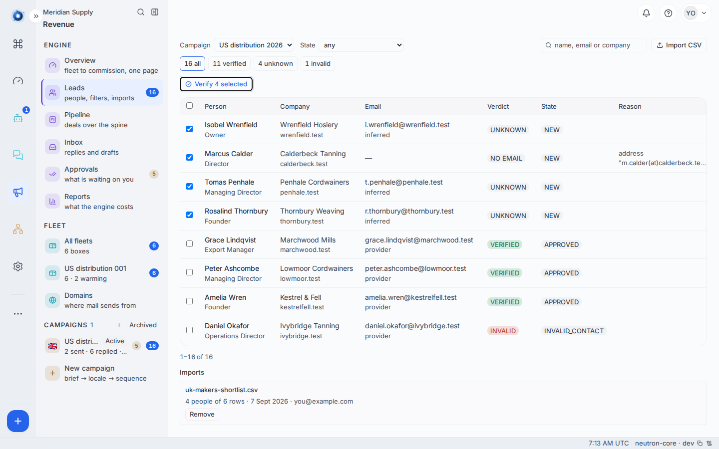Click the sidebar search magnifier icon

141,12
